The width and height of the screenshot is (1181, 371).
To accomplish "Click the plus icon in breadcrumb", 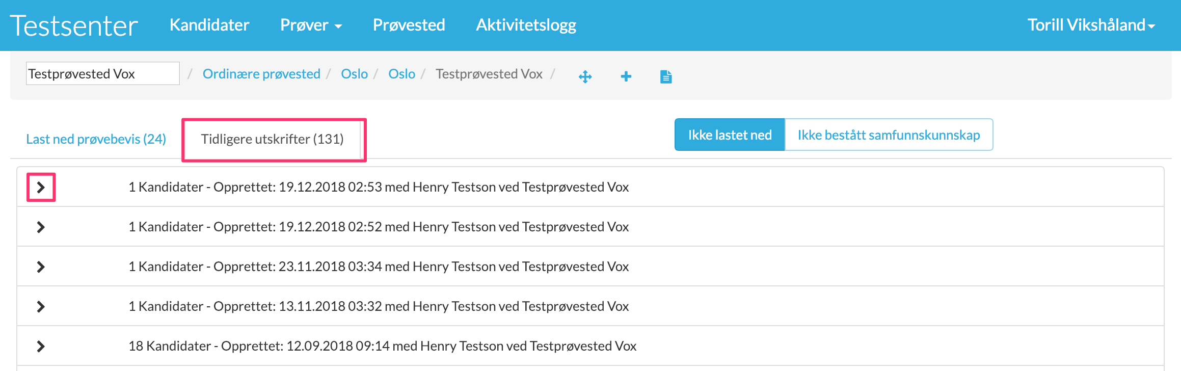I will [x=626, y=77].
